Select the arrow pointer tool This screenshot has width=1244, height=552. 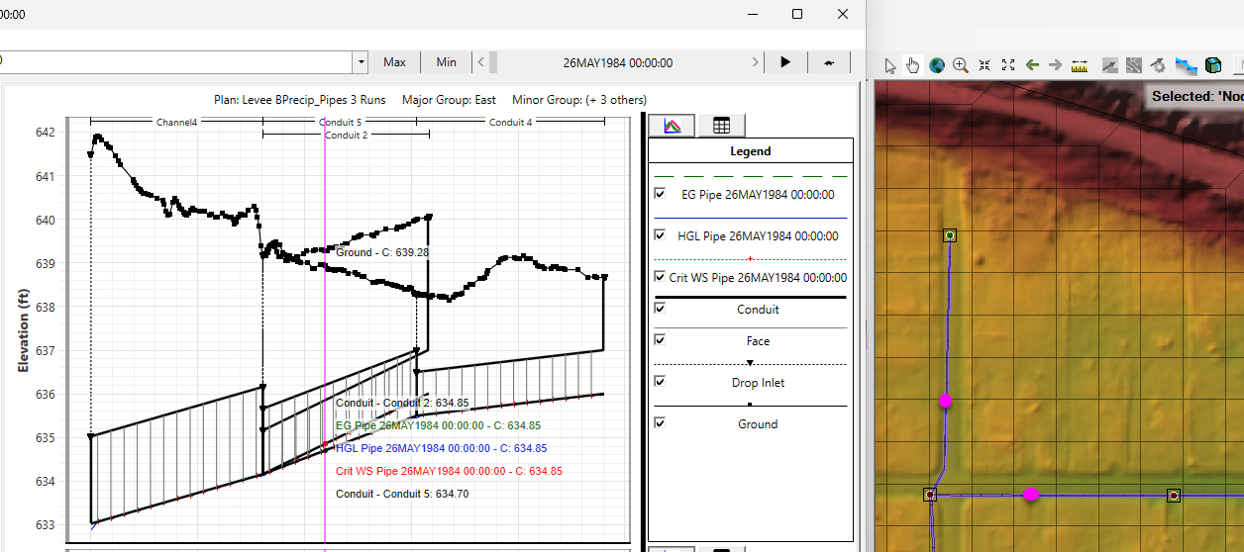pos(889,65)
